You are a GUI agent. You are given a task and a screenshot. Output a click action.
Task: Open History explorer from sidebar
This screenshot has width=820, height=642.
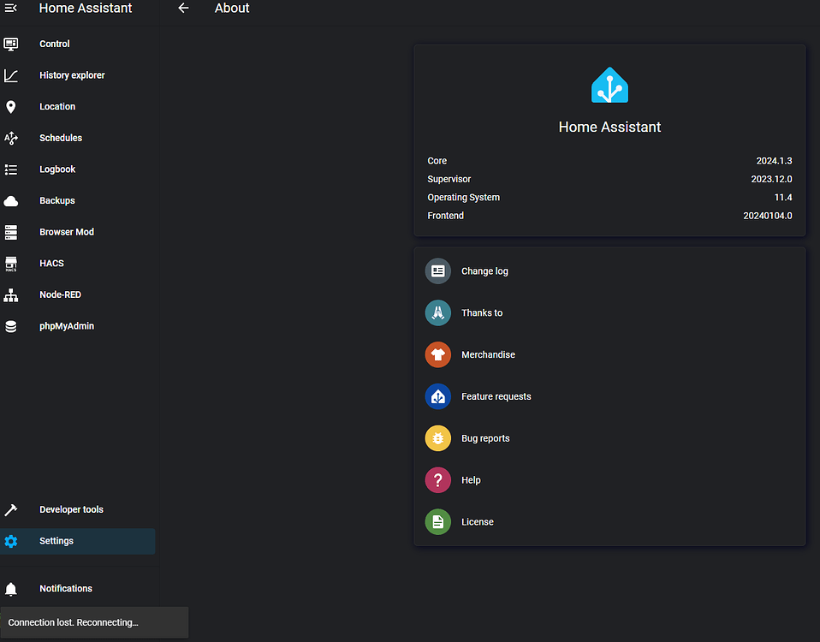77,75
